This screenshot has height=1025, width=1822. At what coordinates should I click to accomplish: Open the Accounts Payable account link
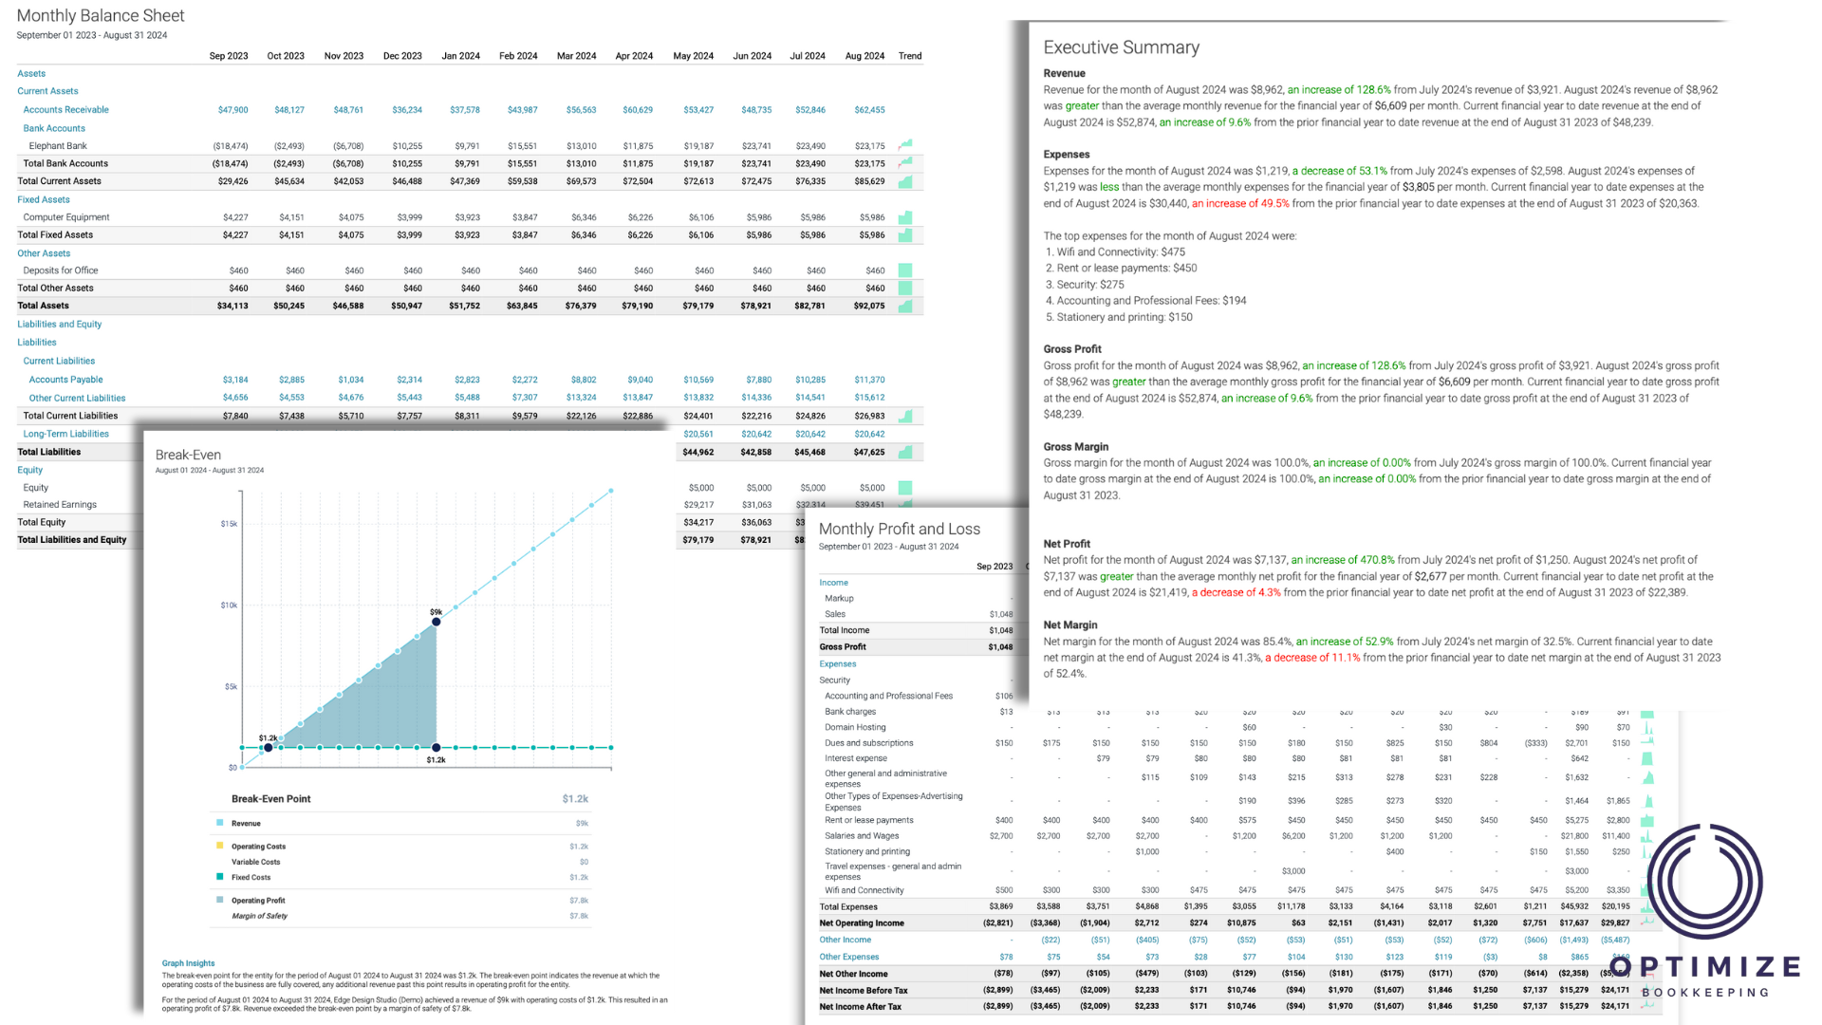point(65,380)
